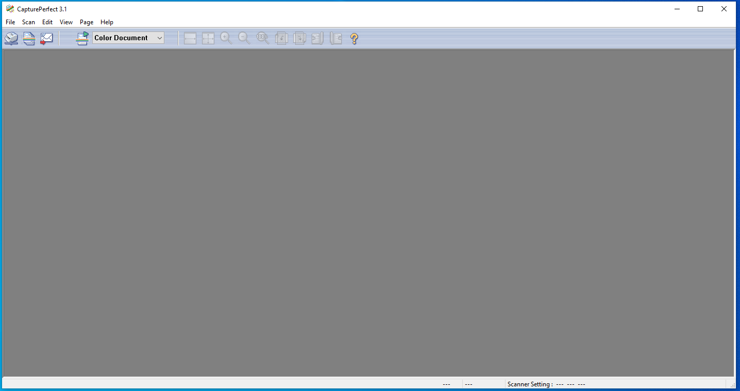Screen dimensions: 740x391
Task: Click the Scan Batch to File icon
Action: click(x=29, y=38)
